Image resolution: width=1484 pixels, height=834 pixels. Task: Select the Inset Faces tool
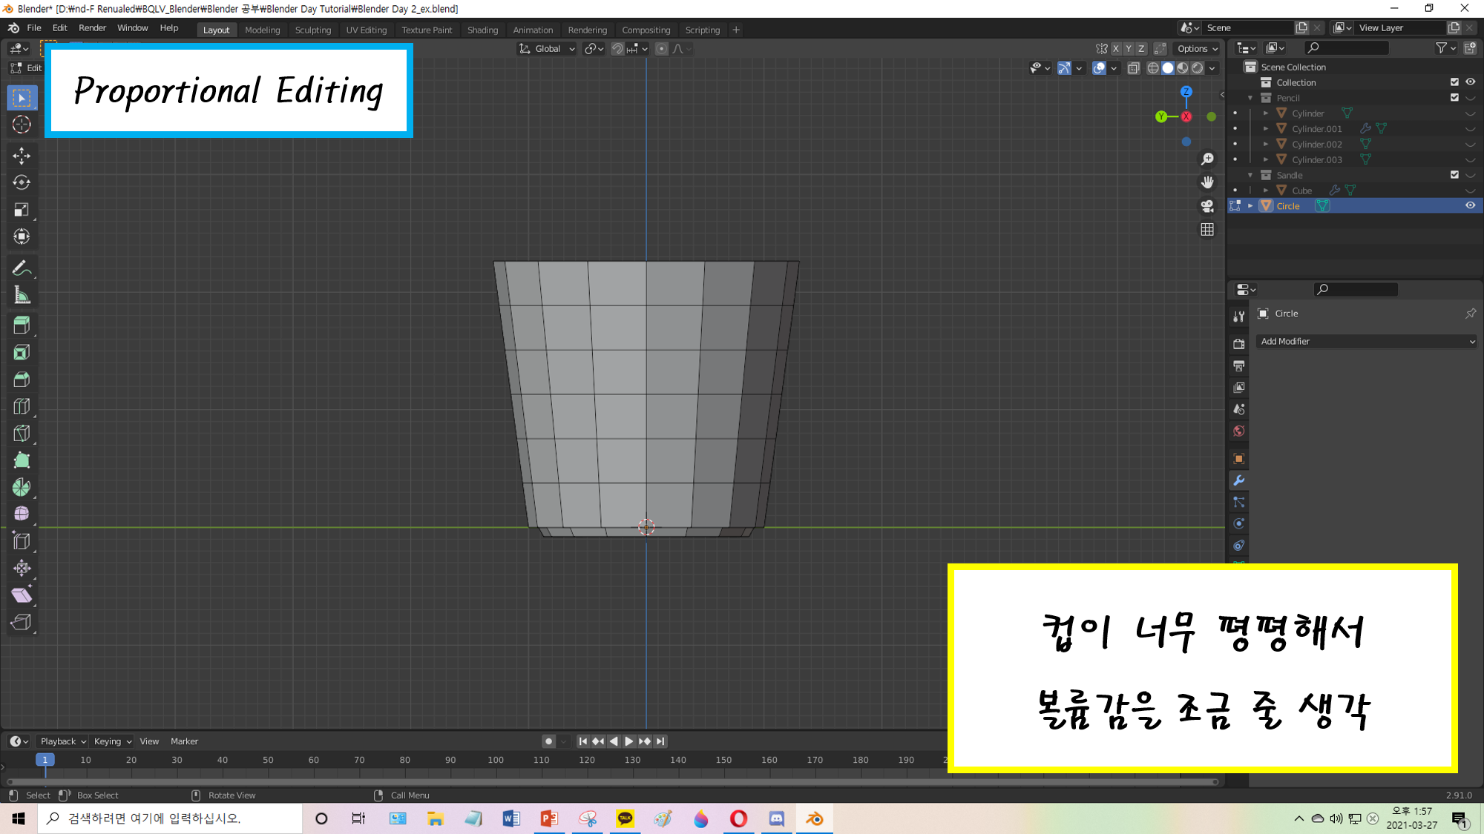coord(22,352)
